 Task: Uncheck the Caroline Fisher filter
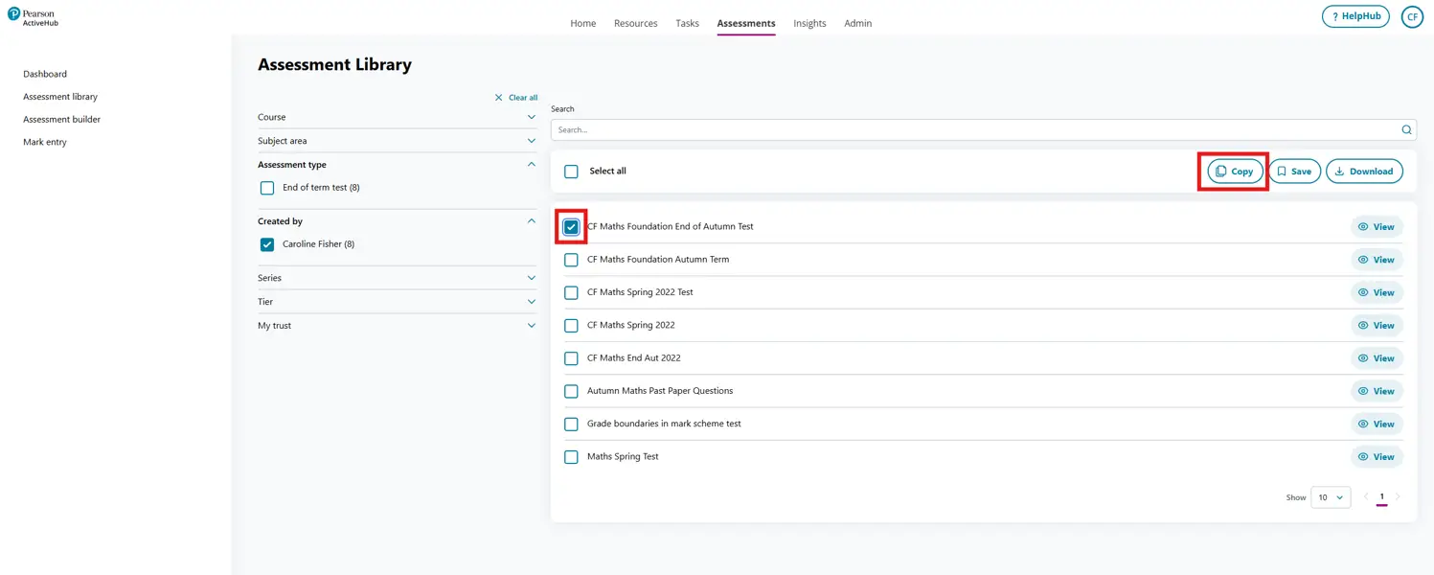coord(266,243)
